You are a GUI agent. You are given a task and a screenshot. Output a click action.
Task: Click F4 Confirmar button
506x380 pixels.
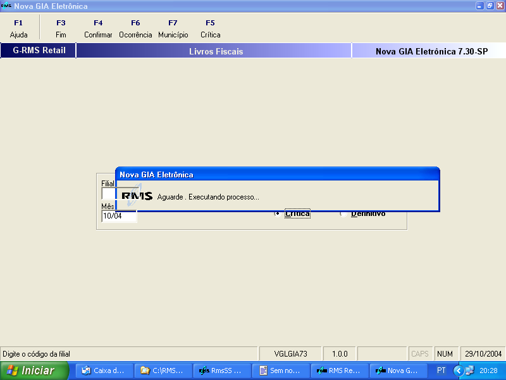[x=98, y=28]
